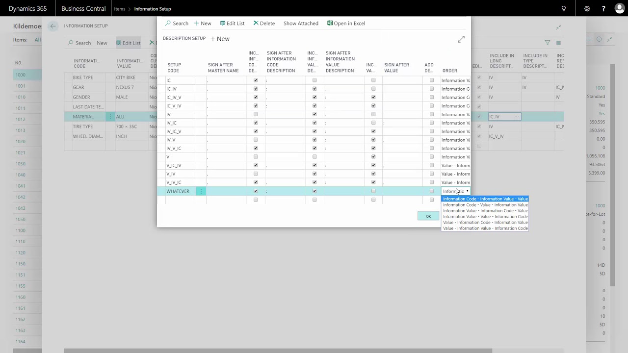Choose Information Value - Value - Information Code option

pos(485,217)
